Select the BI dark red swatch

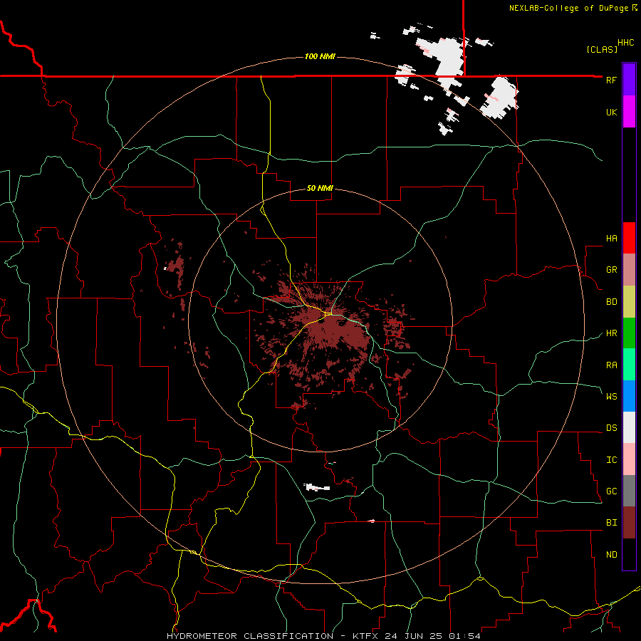[x=629, y=523]
